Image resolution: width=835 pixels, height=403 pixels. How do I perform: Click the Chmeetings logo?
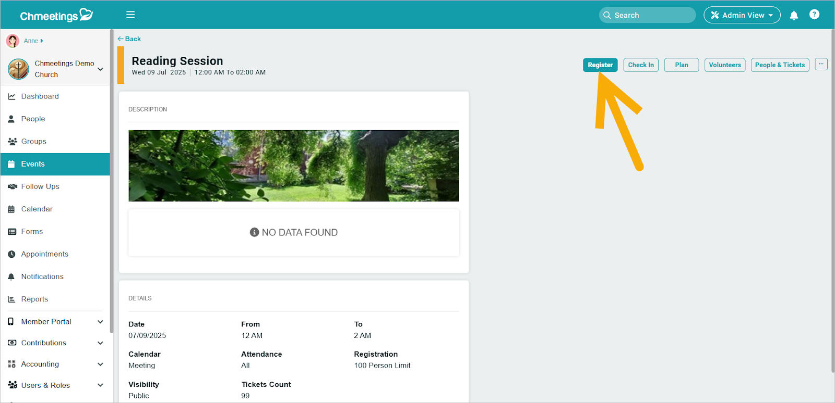56,15
